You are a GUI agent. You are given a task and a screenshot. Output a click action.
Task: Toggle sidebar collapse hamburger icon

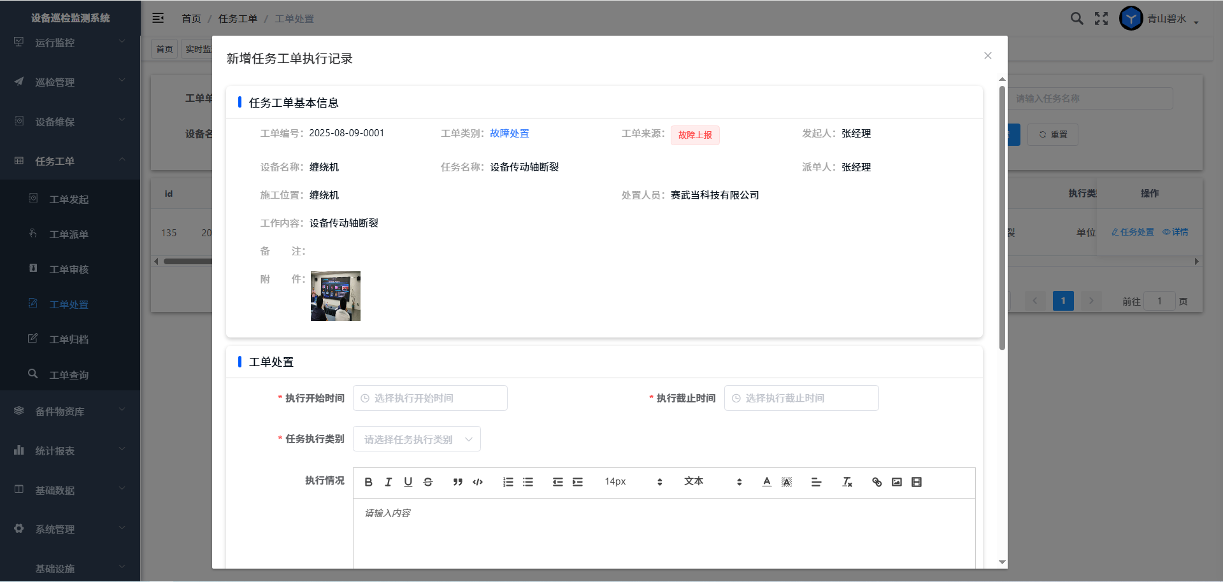pyautogui.click(x=158, y=18)
